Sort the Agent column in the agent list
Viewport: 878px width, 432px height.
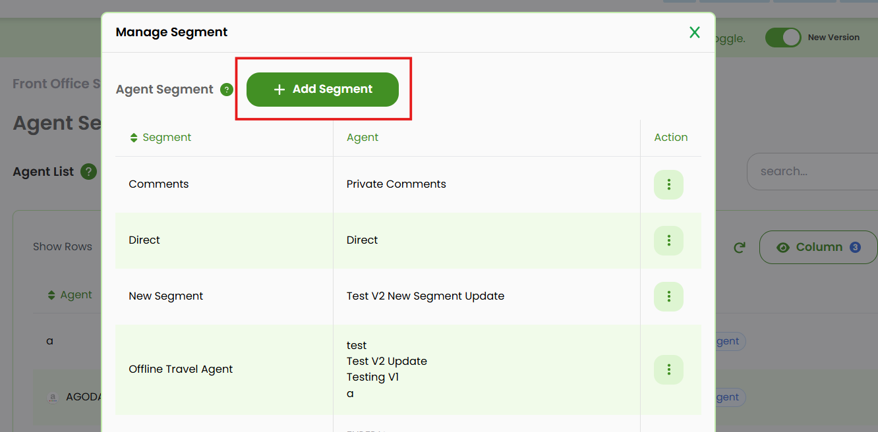point(51,295)
